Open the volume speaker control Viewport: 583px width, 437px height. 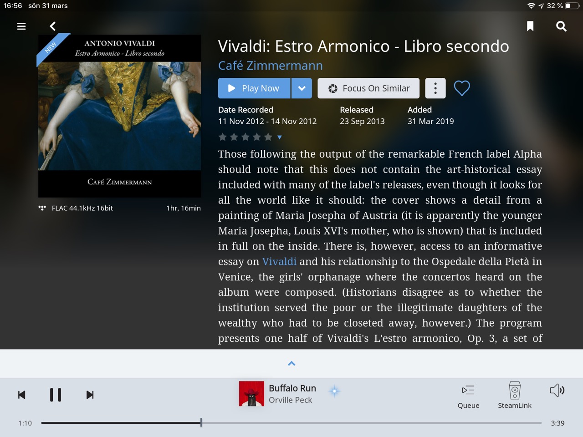557,390
